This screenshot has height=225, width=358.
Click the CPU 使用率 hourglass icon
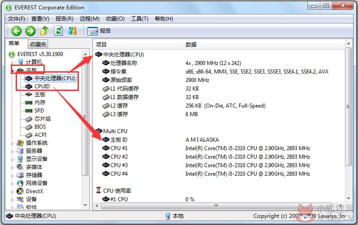tap(98, 190)
